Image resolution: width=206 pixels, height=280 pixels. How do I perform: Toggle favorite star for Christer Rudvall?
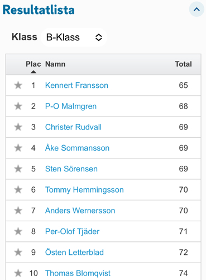[18, 127]
